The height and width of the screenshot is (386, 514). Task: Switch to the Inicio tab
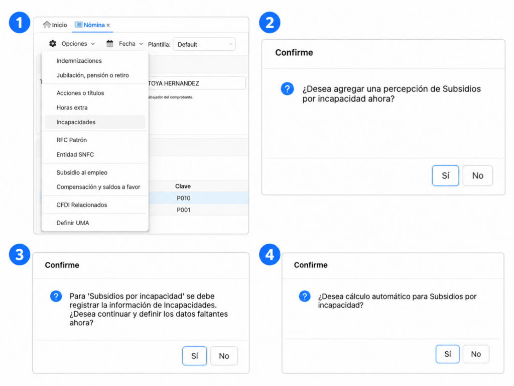55,25
